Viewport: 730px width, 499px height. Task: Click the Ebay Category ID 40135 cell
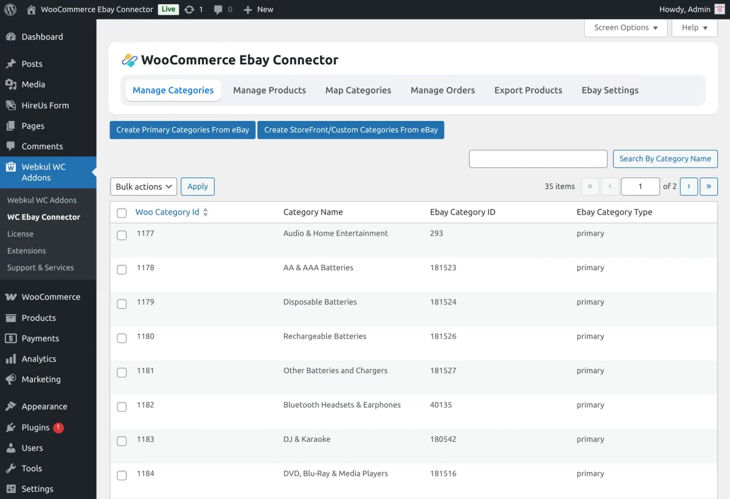tap(441, 405)
